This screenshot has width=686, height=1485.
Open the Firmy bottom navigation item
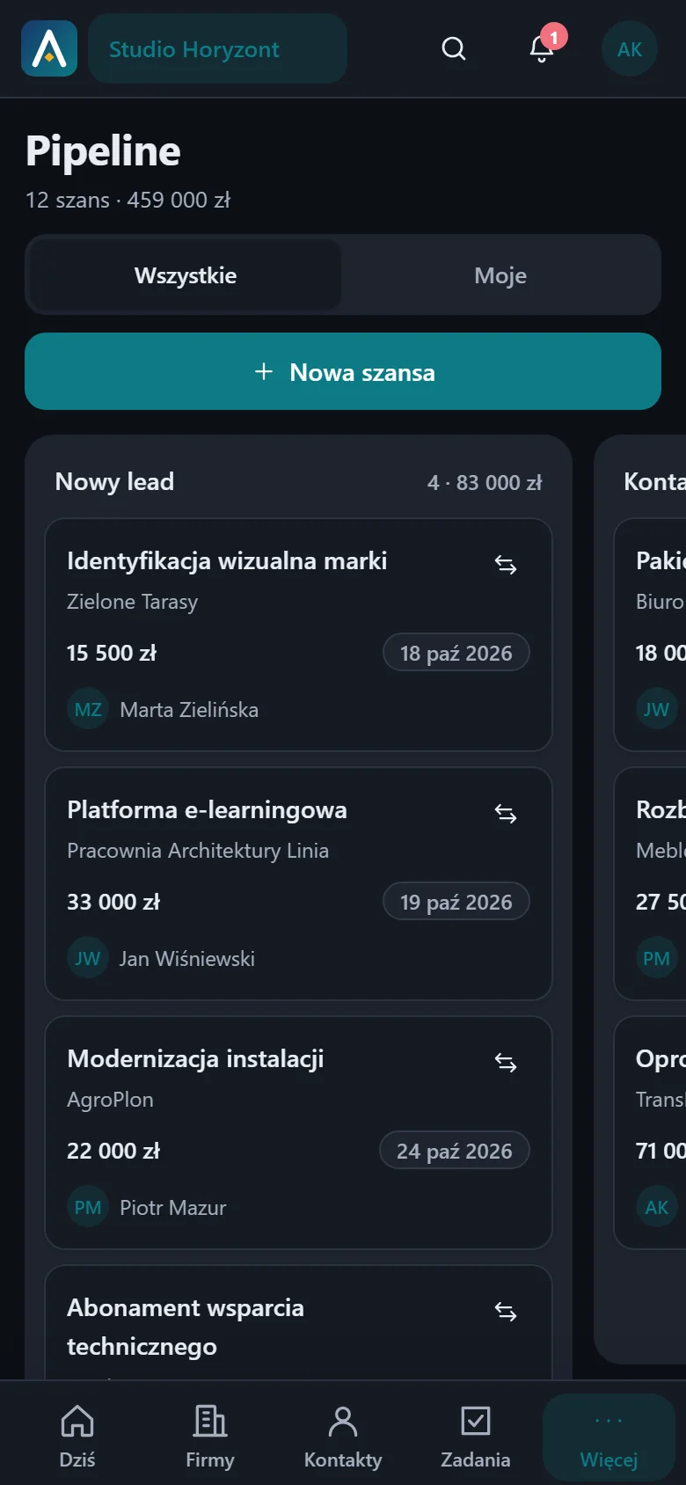(x=210, y=1437)
